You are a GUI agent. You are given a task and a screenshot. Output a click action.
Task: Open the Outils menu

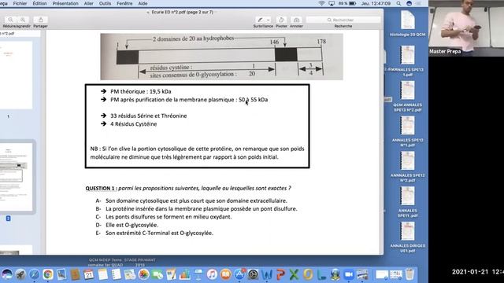coord(105,3)
